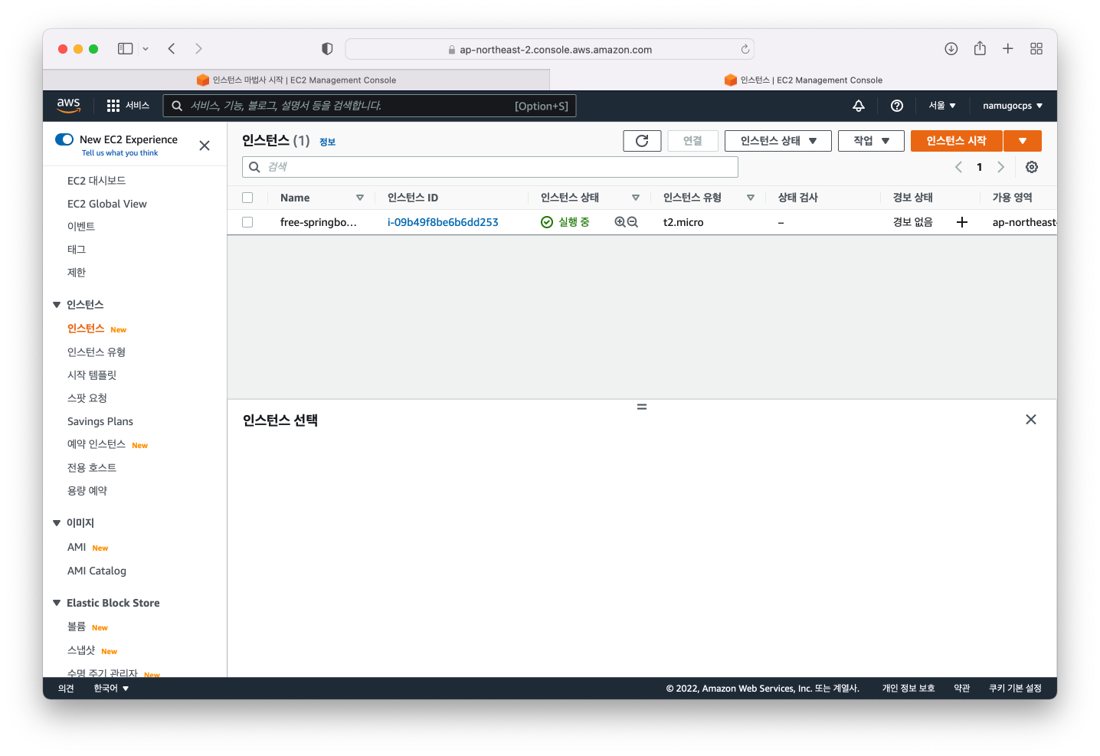Toggle the New EC2 Experience switch
The width and height of the screenshot is (1100, 756).
64,139
